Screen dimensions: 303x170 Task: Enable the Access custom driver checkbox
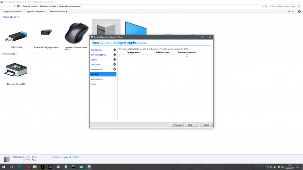187,56
